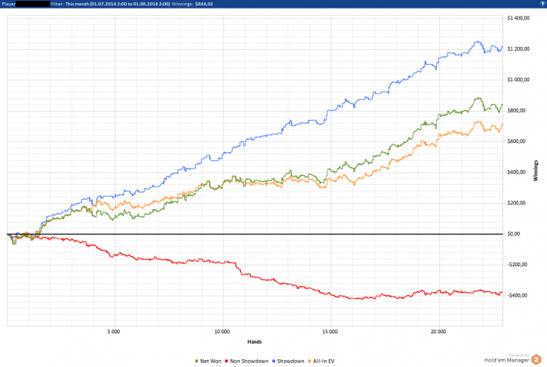Click the Hands axis title

coord(255,341)
